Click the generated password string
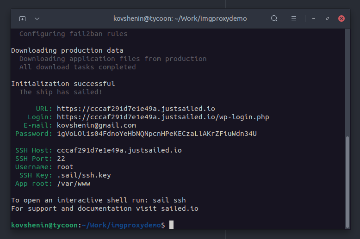360x239 pixels. pyautogui.click(x=157, y=134)
